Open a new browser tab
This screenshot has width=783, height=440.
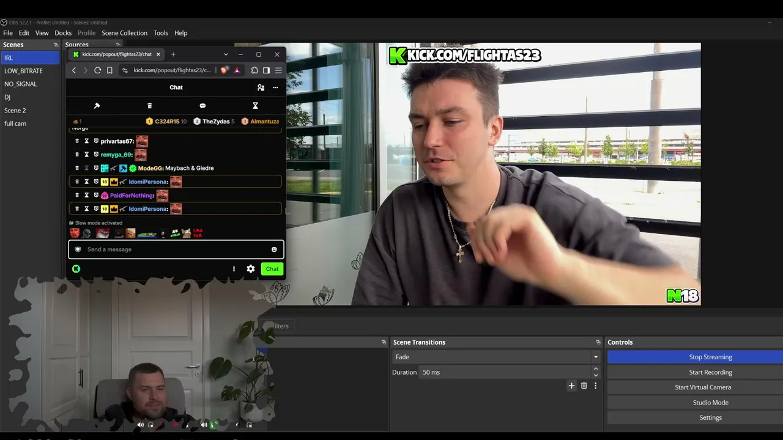tap(173, 54)
